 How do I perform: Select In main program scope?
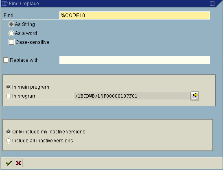tap(9, 87)
